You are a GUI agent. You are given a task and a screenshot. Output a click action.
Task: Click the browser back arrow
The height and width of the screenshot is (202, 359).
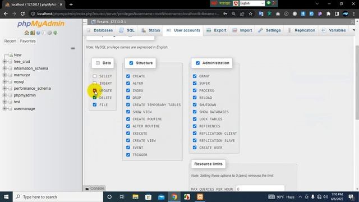click(6, 13)
